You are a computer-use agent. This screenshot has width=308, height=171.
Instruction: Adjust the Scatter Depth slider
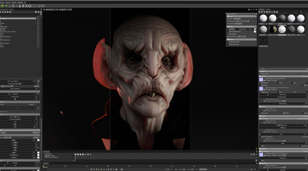[x=282, y=125]
